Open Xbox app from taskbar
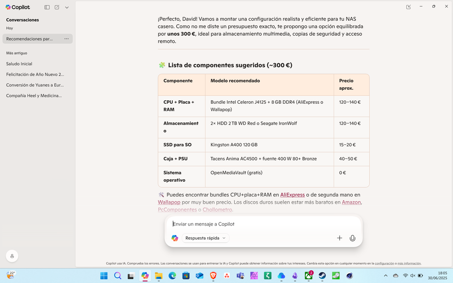The width and height of the screenshot is (453, 283). [309, 276]
